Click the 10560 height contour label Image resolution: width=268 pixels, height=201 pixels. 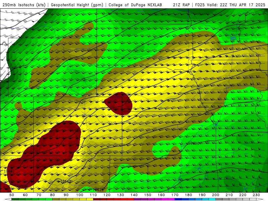click(66, 182)
